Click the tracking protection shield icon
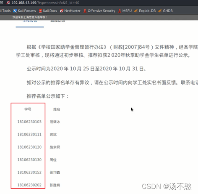This screenshot has width=198, height=194. coord(2,3)
